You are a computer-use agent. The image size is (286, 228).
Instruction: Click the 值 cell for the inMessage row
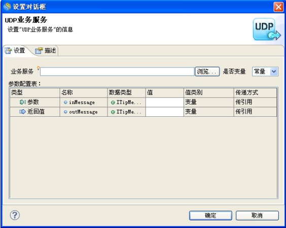pos(164,102)
